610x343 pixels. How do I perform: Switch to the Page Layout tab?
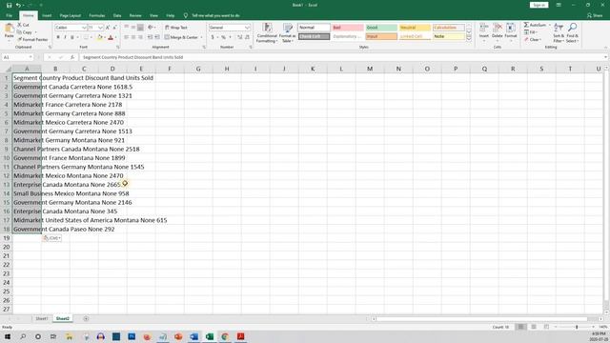point(71,15)
